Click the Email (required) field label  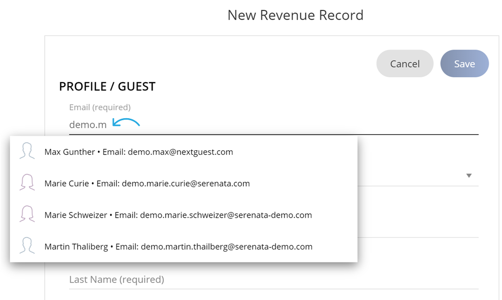[100, 107]
